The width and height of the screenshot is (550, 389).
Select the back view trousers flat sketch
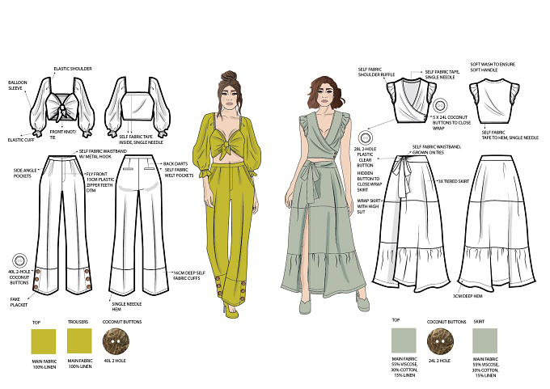pyautogui.click(x=139, y=225)
